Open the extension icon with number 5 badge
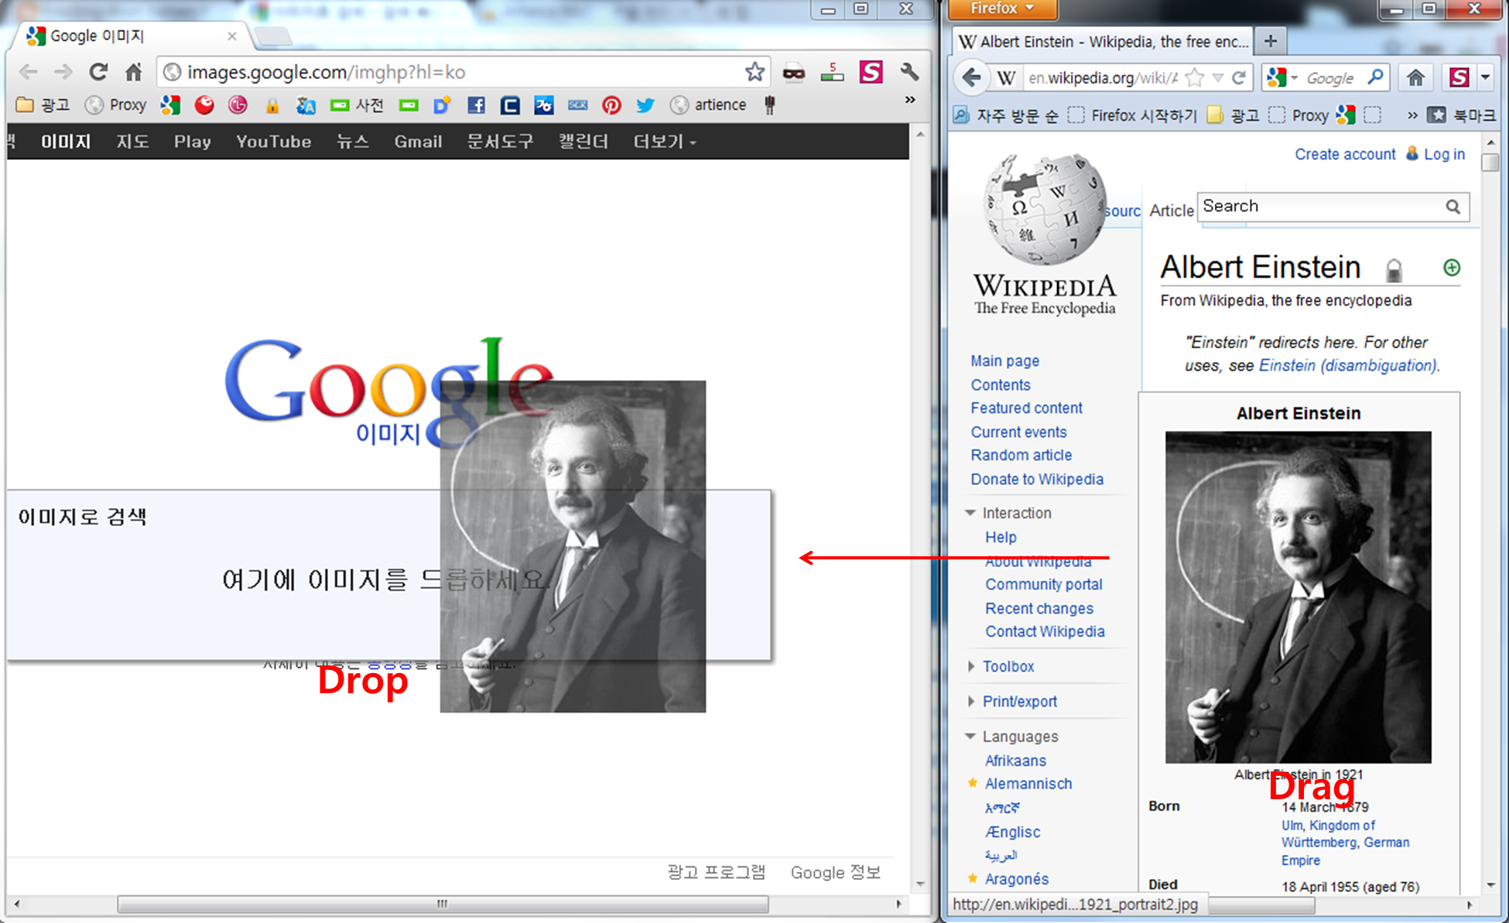Screen dimensions: 1509x923 point(832,72)
